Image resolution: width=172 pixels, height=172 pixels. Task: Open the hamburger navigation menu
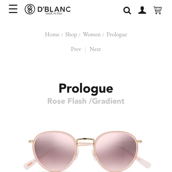(13, 9)
